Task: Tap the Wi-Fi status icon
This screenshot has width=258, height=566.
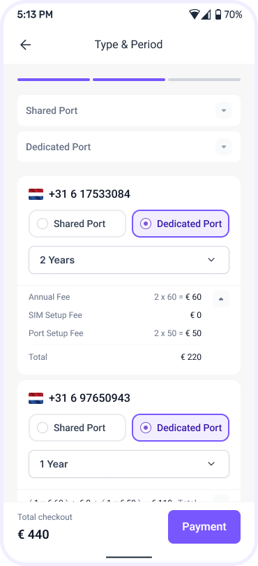Action: [x=195, y=15]
